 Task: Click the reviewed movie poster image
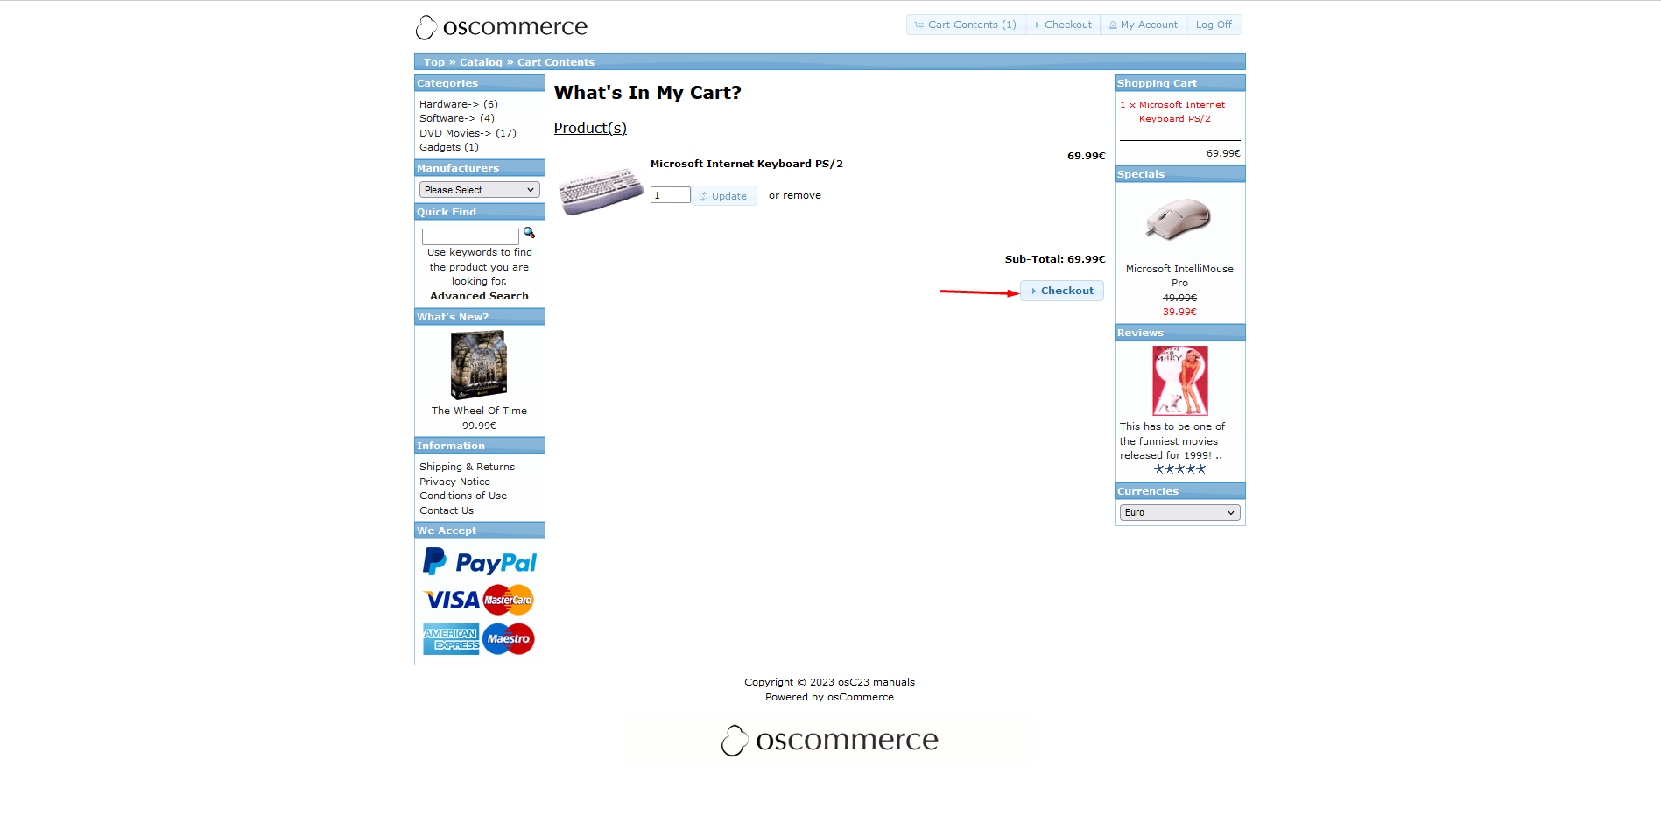pos(1179,380)
